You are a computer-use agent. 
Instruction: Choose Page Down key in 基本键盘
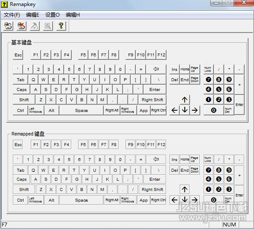tap(195, 79)
